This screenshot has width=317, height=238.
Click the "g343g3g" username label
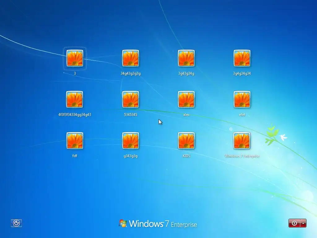(x=130, y=156)
